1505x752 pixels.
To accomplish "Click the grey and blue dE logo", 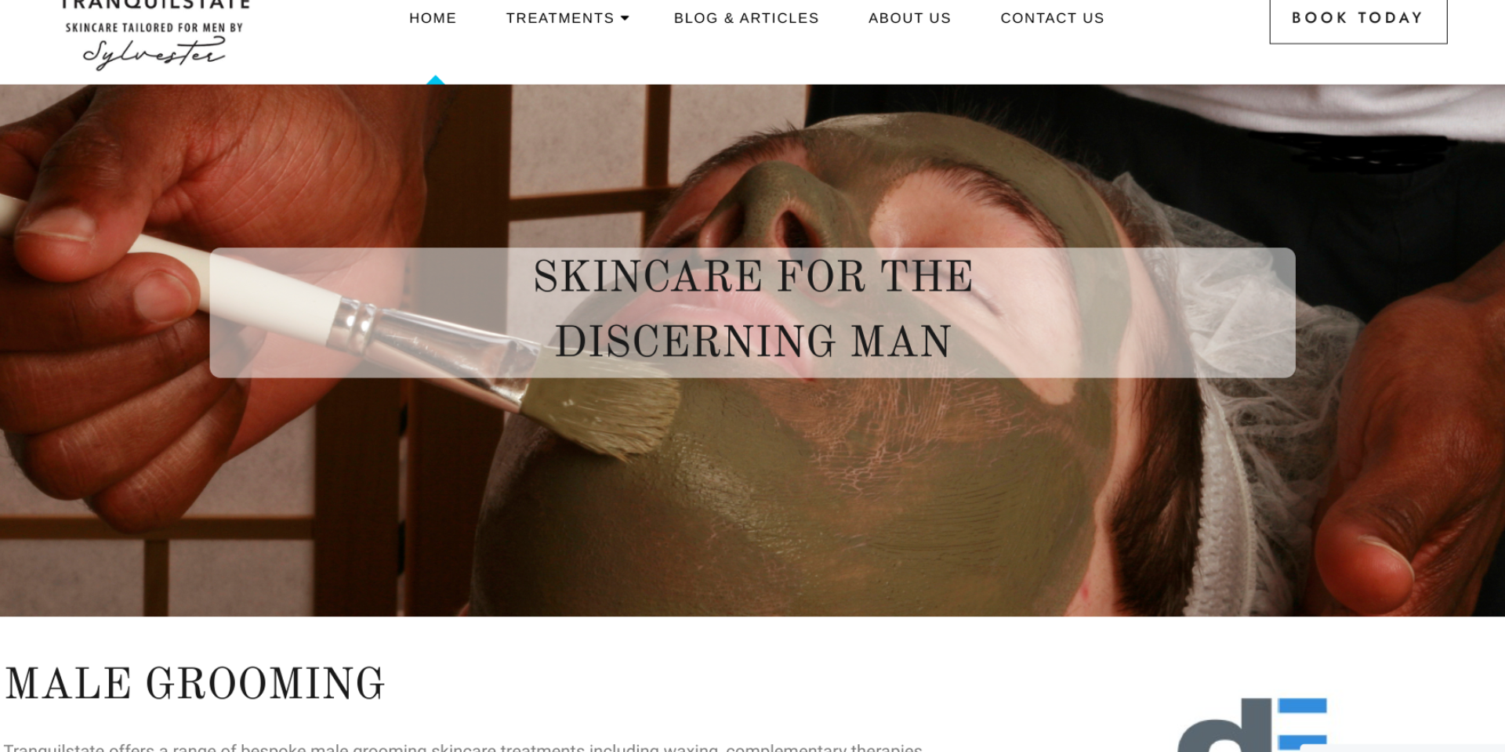I will click(1252, 725).
